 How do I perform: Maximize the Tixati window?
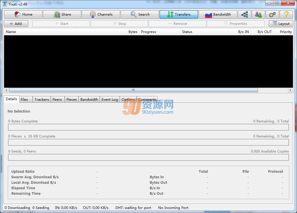(277, 3)
